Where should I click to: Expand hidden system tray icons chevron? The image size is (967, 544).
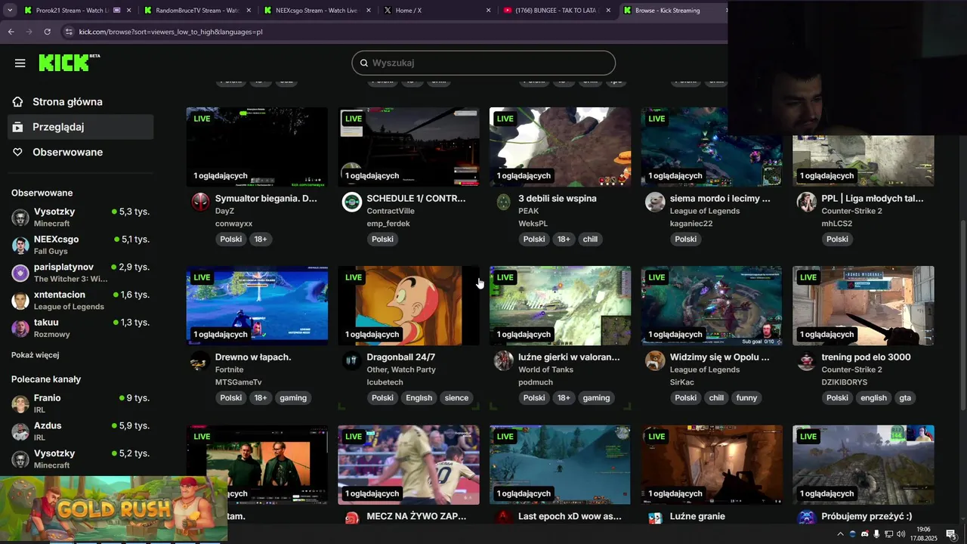click(840, 534)
